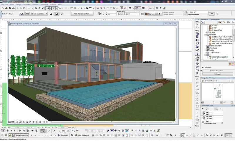Toggle the trace reference button in toolbar

(x=122, y=8)
